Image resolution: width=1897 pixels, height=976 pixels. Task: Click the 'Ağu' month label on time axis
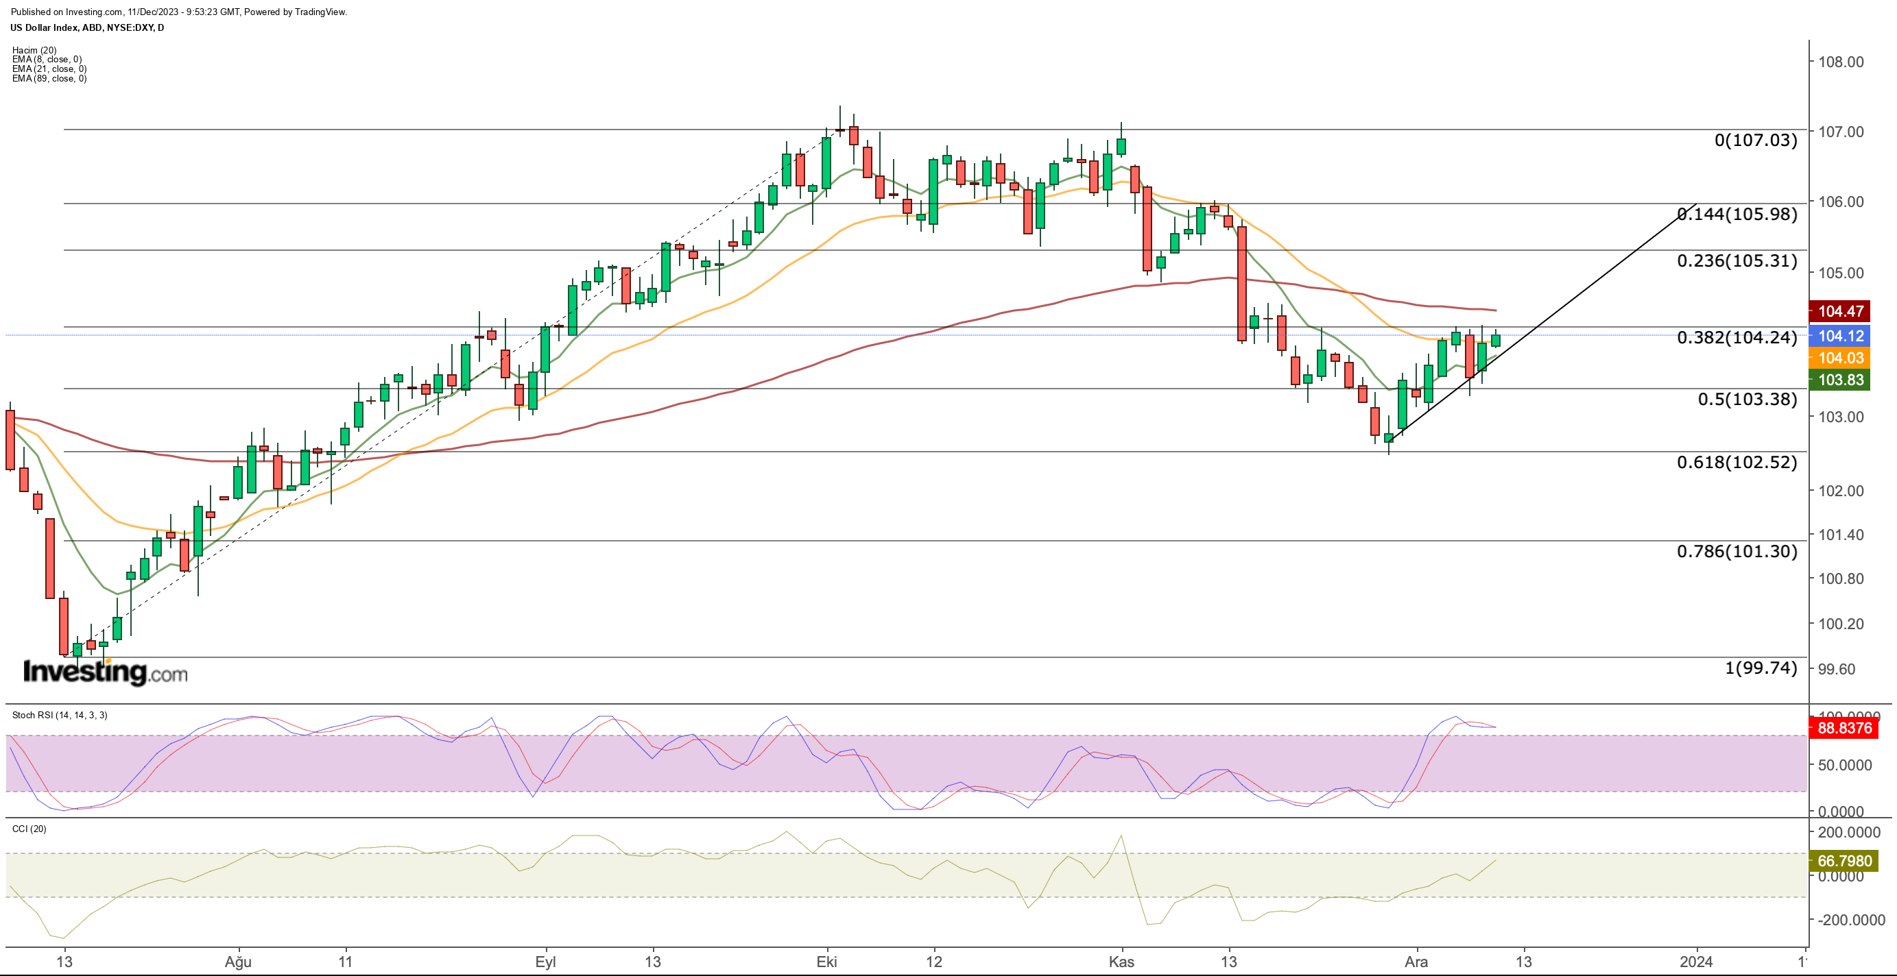click(x=239, y=962)
